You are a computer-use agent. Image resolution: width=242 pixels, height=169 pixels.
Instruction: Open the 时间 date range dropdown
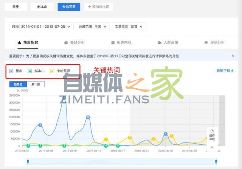click(41, 27)
